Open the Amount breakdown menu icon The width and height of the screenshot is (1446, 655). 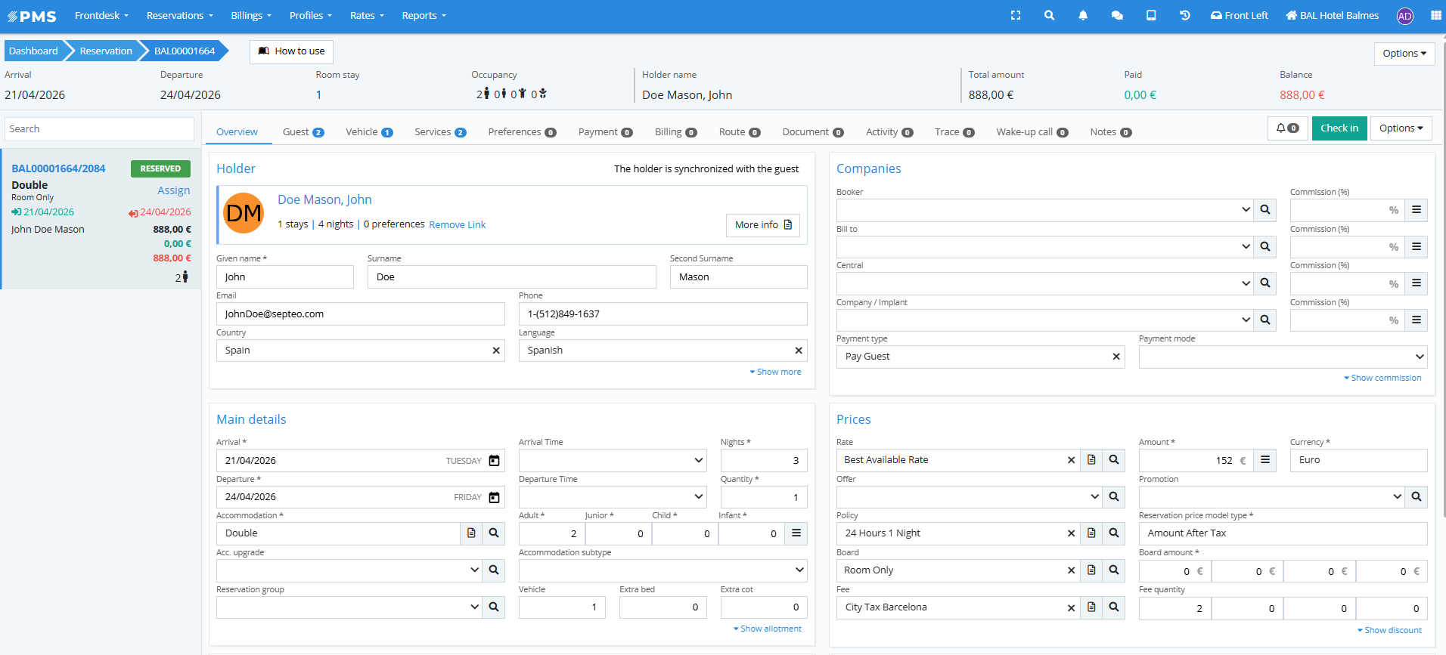pos(1265,460)
